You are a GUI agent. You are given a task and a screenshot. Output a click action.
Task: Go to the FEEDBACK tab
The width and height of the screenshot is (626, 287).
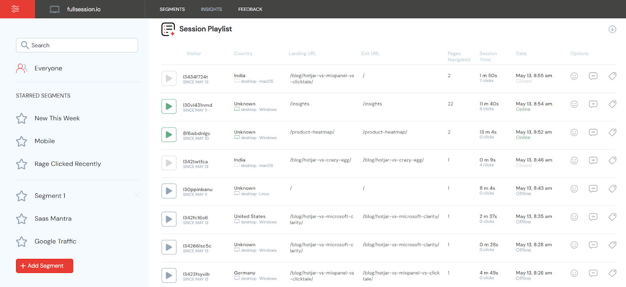250,9
